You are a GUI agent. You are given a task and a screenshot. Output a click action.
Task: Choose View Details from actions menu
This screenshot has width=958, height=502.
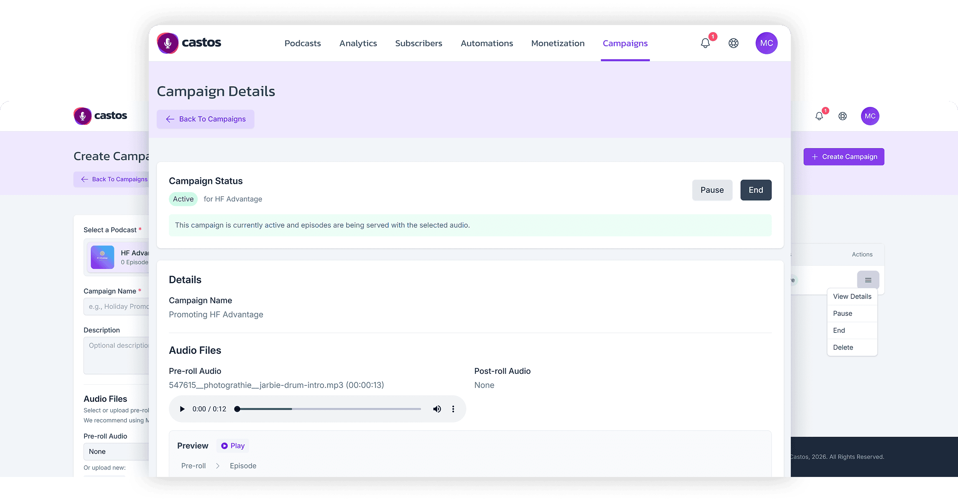point(852,297)
